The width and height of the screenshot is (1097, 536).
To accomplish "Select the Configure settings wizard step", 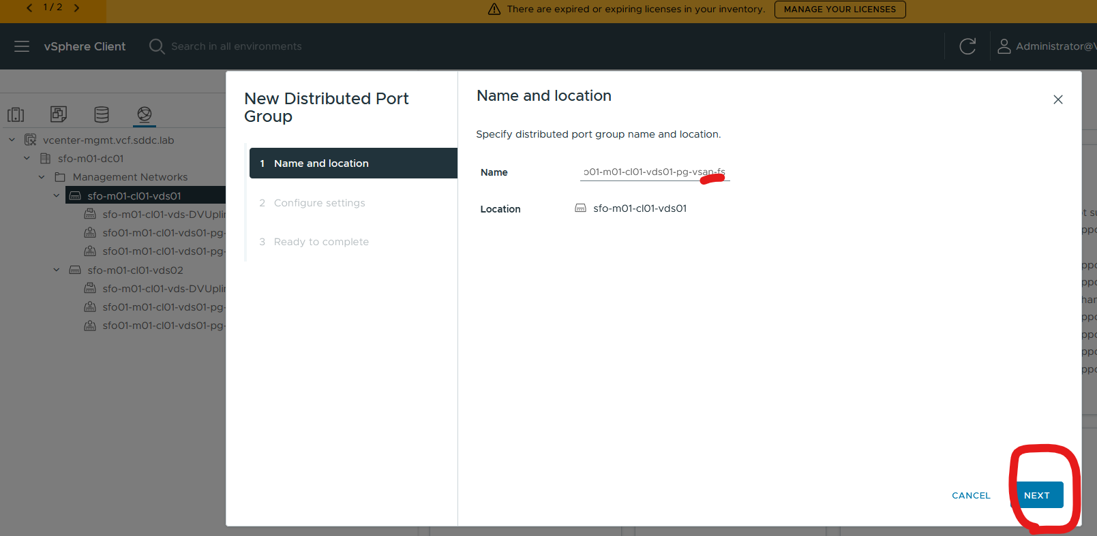I will point(319,203).
